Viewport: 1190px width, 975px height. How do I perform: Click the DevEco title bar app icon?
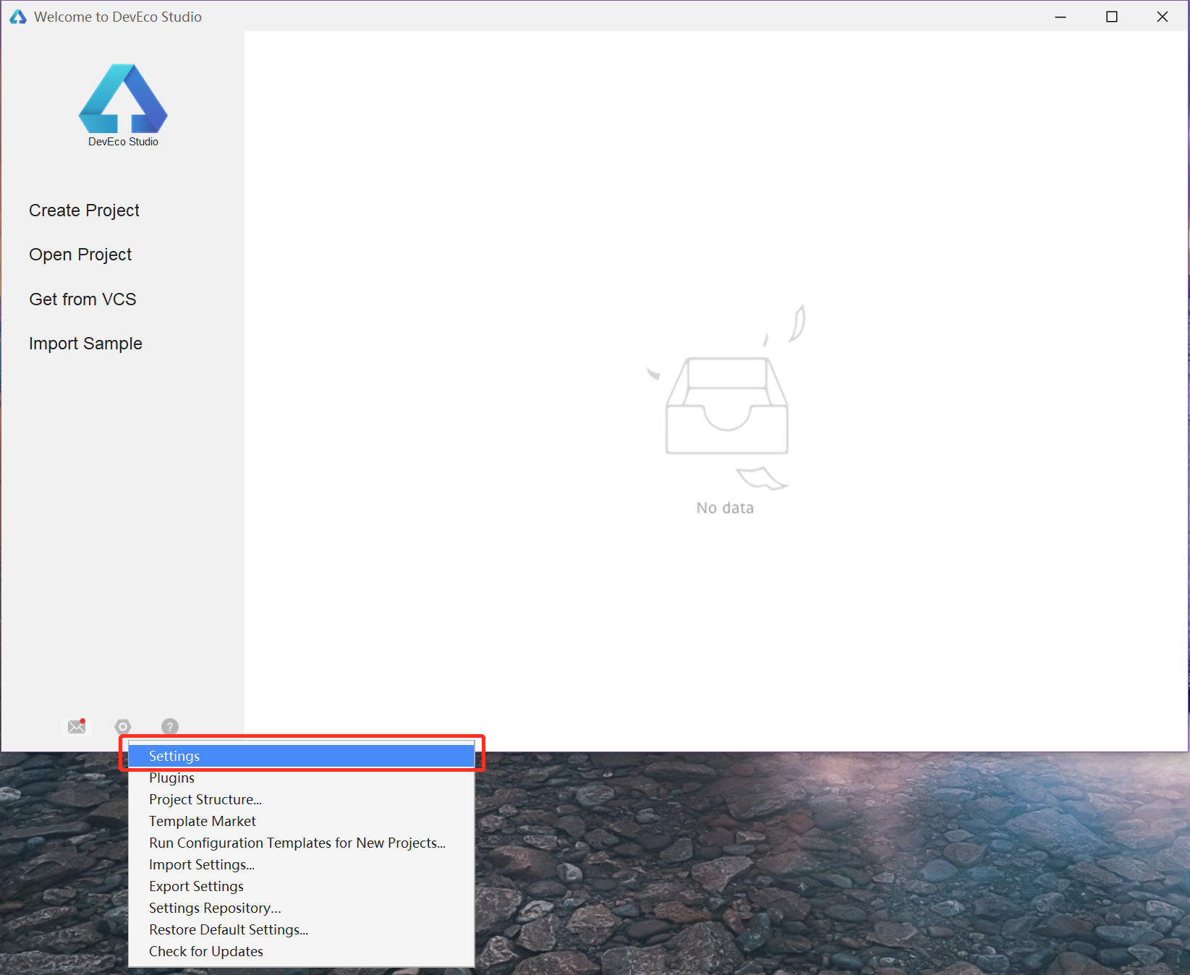tap(18, 17)
